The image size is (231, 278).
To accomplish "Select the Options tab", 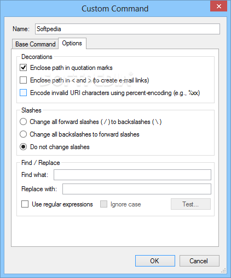I will coord(72,43).
